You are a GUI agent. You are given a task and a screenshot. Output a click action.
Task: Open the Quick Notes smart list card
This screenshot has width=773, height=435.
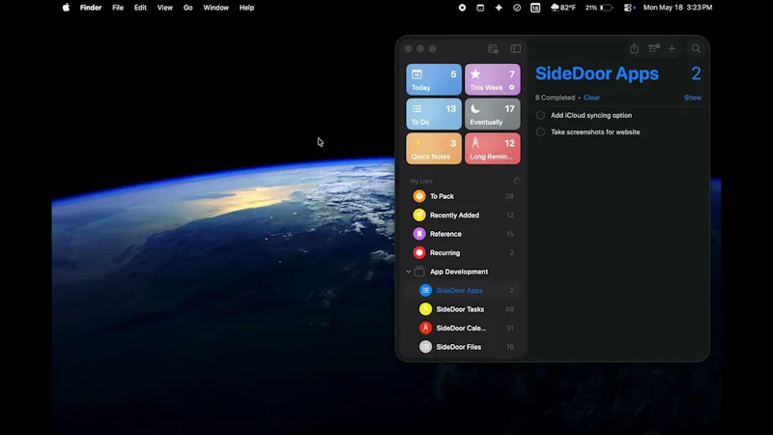[434, 149]
